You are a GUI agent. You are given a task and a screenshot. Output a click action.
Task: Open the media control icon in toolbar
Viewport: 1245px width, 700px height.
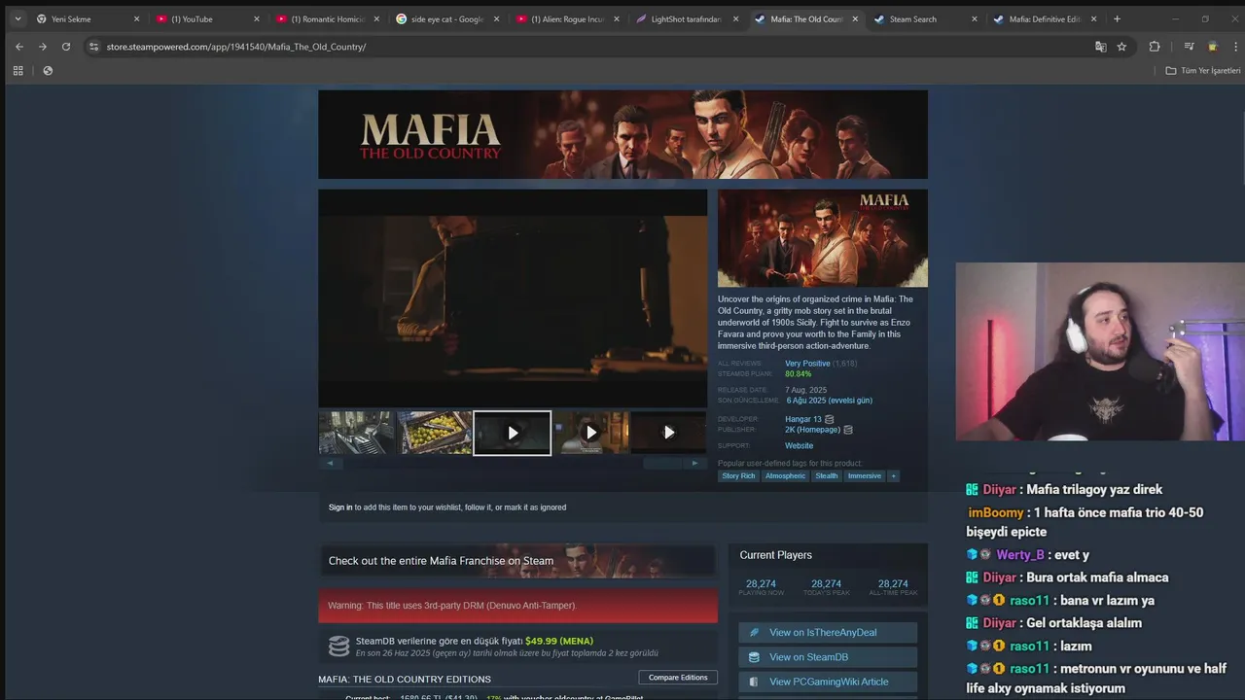coord(1189,47)
